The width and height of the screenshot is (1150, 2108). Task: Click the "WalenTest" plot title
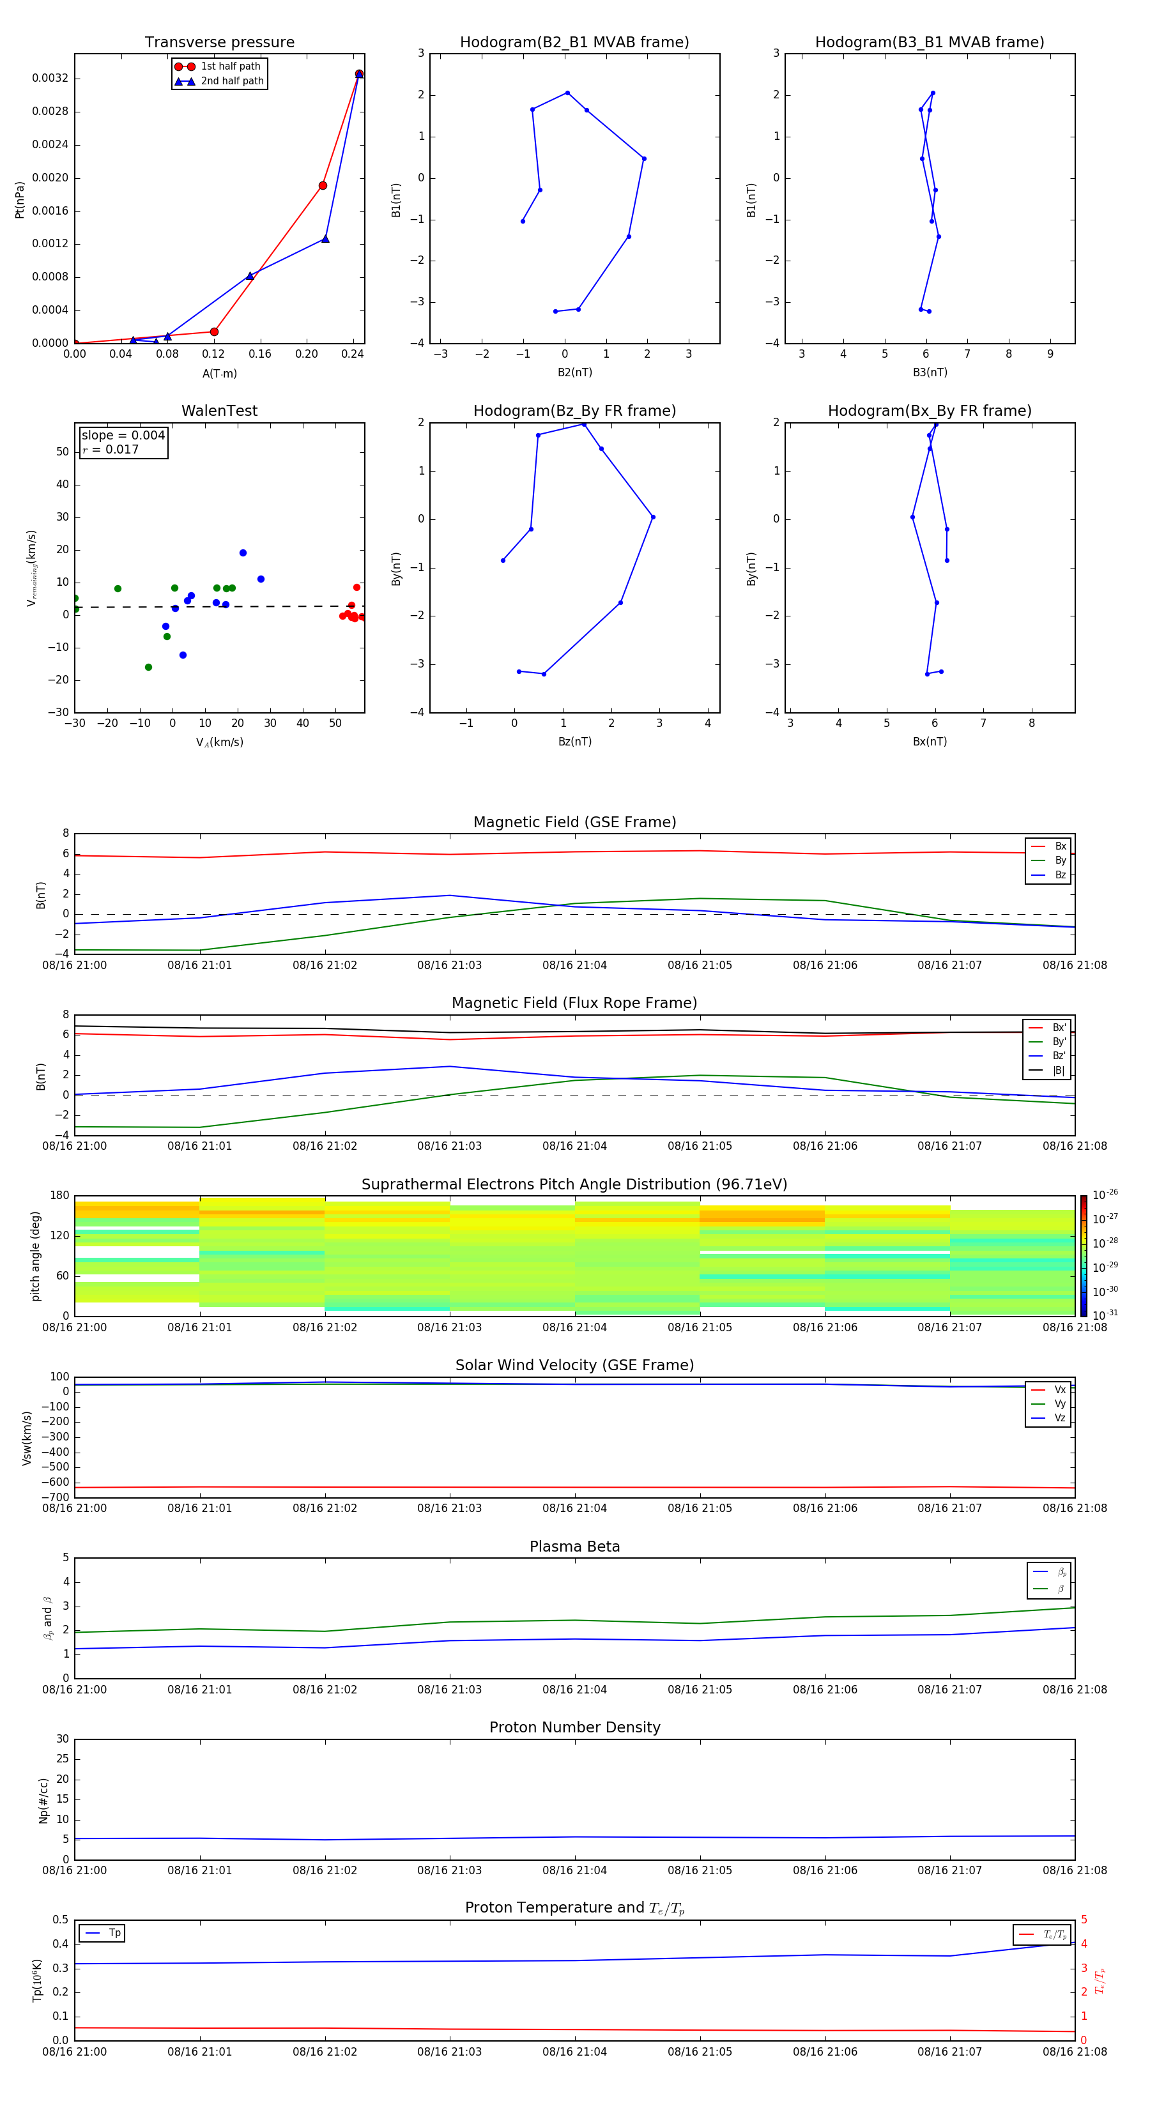tap(219, 411)
